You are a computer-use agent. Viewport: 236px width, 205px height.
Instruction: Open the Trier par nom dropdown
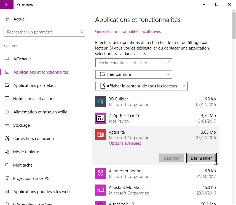[x=134, y=74]
